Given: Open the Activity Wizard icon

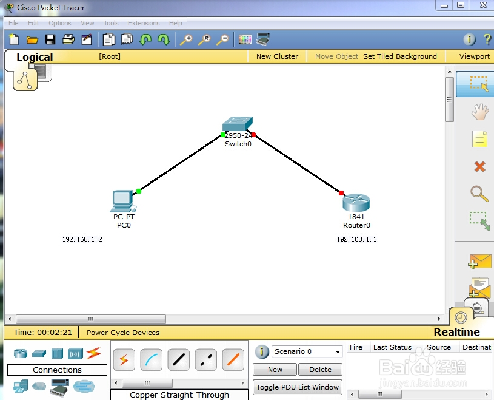Looking at the screenshot, I should (x=87, y=39).
